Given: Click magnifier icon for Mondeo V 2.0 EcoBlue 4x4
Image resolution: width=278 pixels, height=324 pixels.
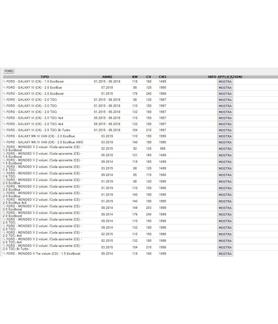Looking at the screenshot, I should (x=4, y=200).
